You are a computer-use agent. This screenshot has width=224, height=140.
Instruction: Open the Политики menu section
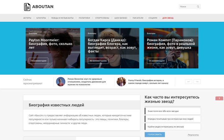[84, 18]
